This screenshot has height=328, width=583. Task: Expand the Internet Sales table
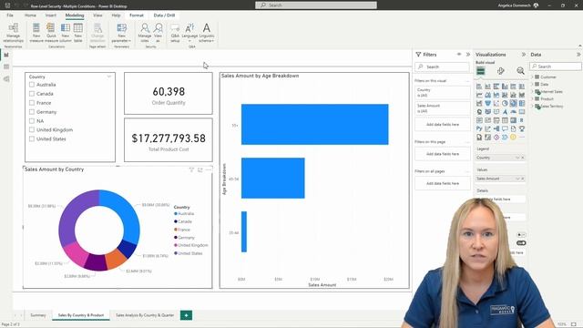click(x=532, y=91)
